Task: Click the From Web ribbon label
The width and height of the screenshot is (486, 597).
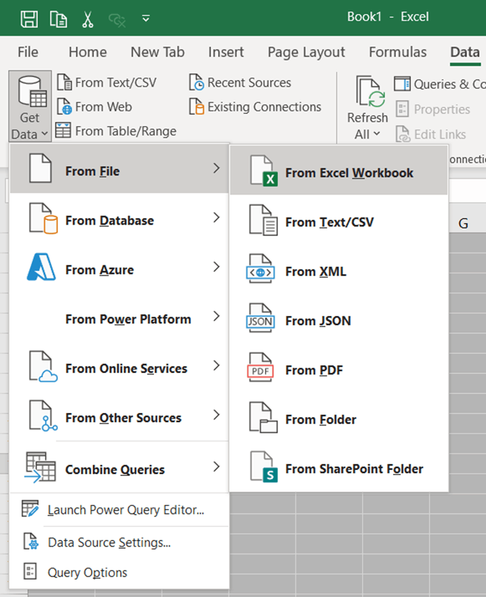Action: tap(103, 107)
